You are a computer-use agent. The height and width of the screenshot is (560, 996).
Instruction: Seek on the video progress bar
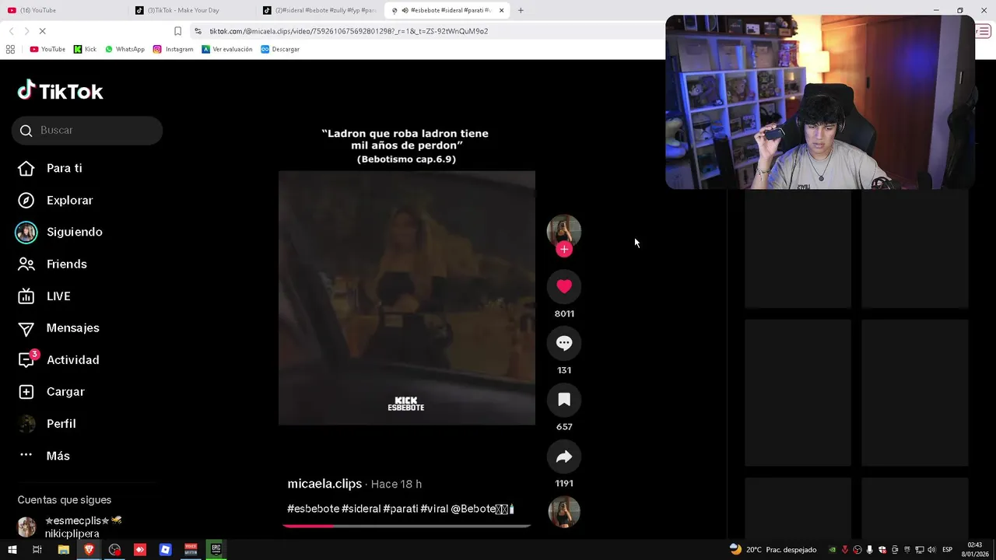tap(406, 526)
